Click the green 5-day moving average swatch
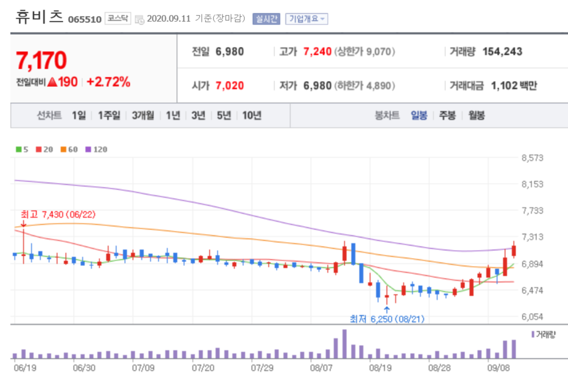Image resolution: width=568 pixels, height=387 pixels. (19, 149)
